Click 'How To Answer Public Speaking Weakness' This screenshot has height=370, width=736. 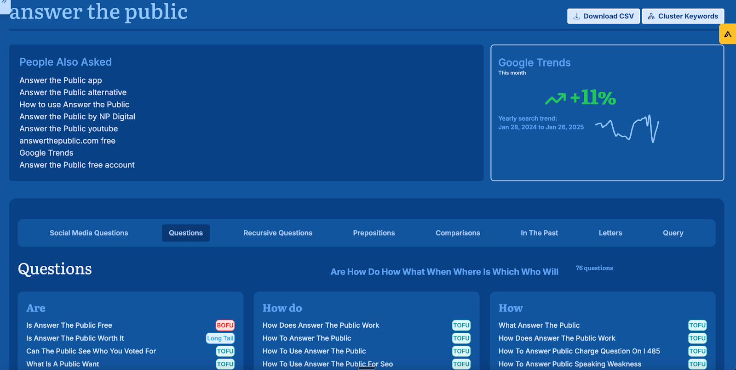point(570,364)
